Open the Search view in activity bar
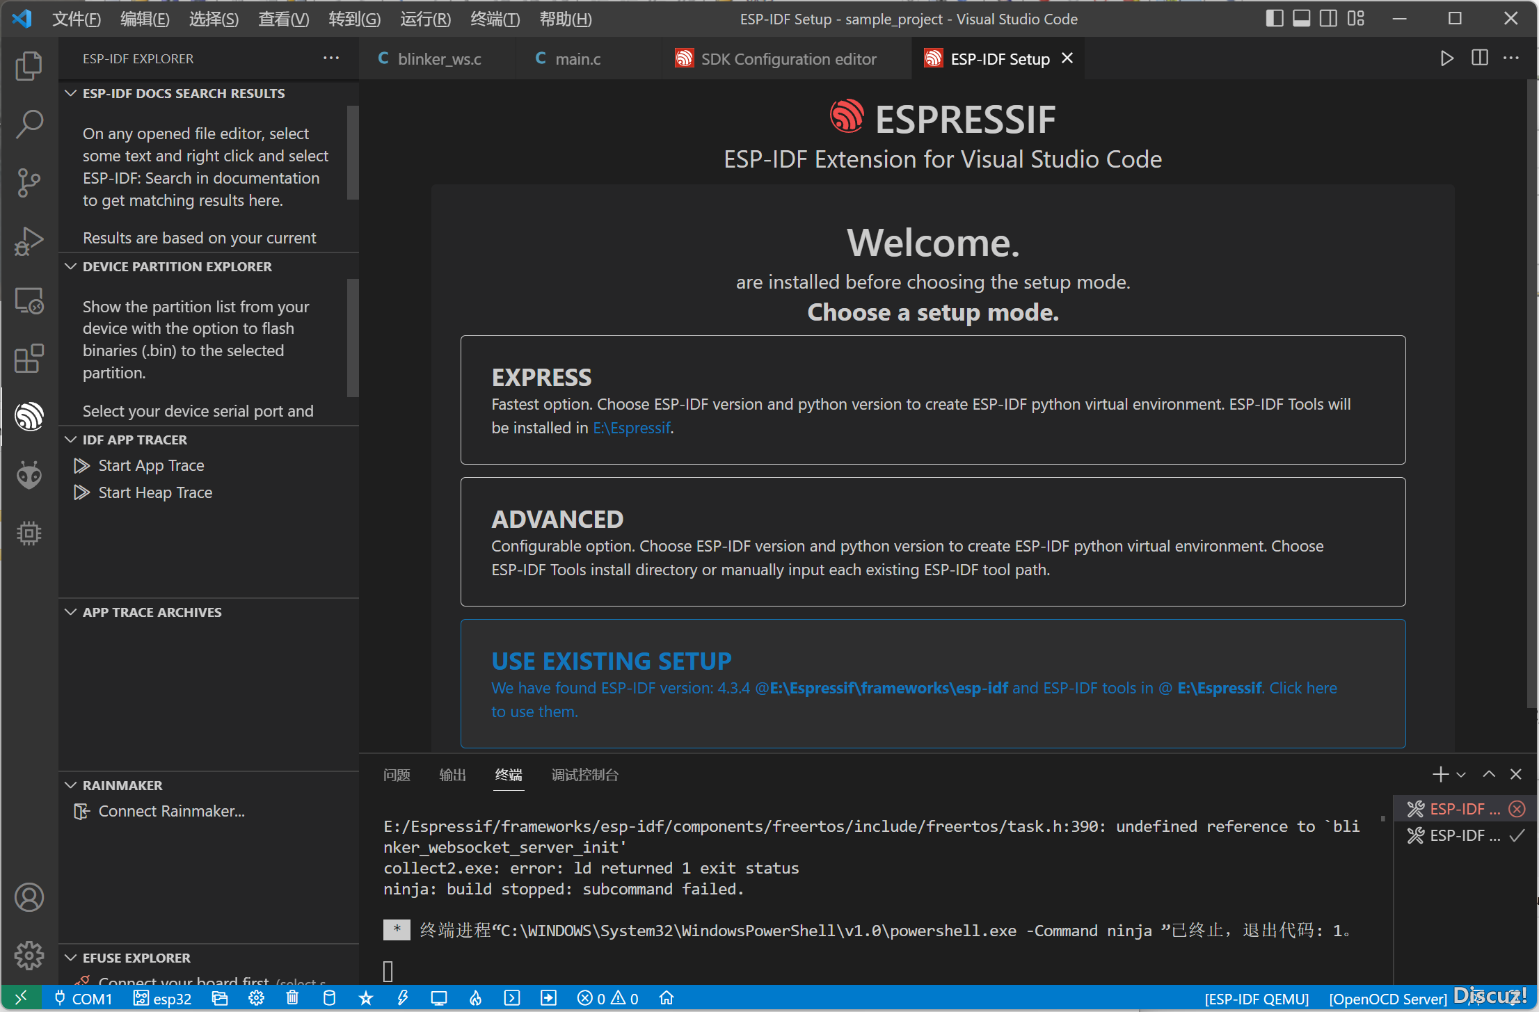1539x1012 pixels. coord(29,124)
